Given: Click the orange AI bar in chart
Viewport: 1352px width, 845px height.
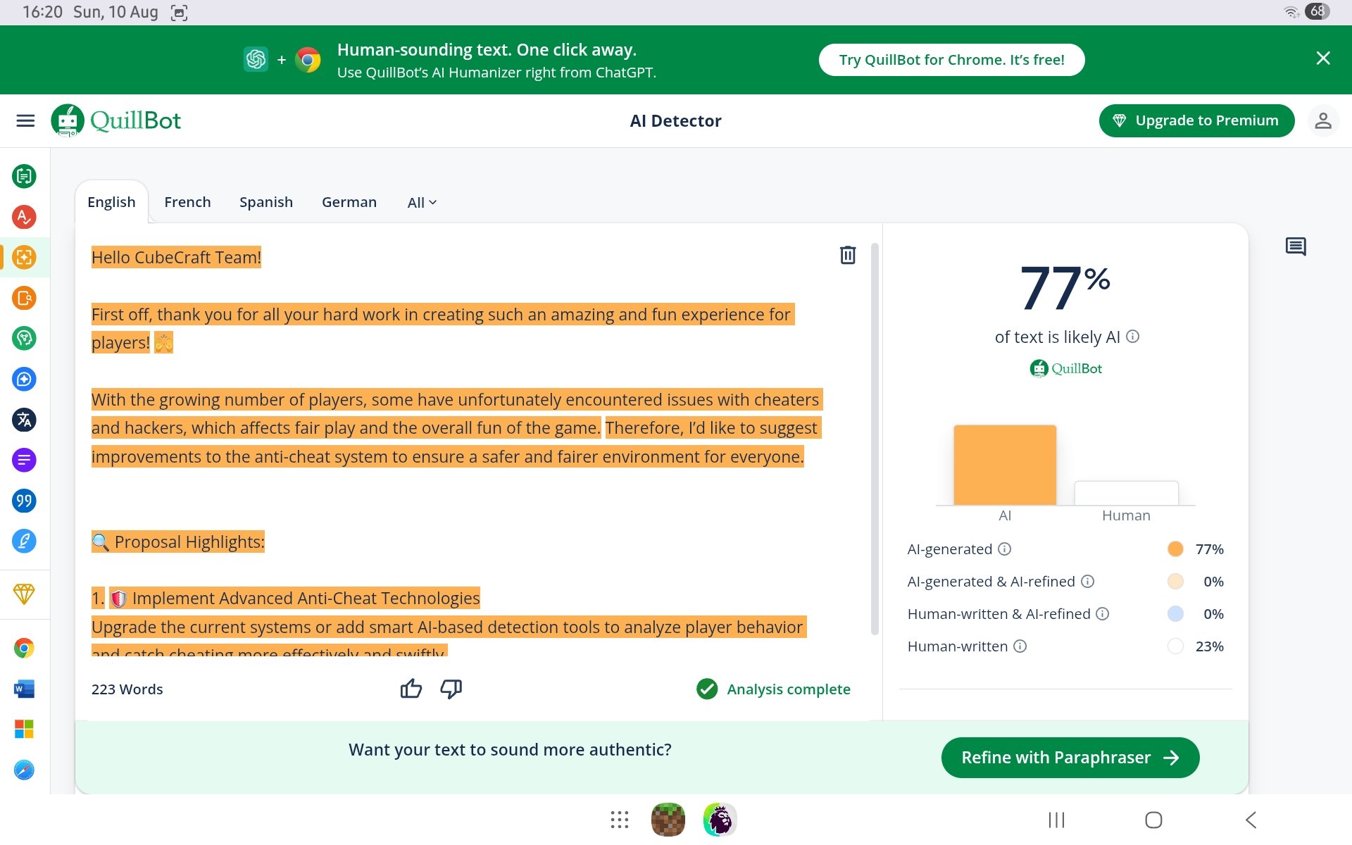Looking at the screenshot, I should [1005, 465].
